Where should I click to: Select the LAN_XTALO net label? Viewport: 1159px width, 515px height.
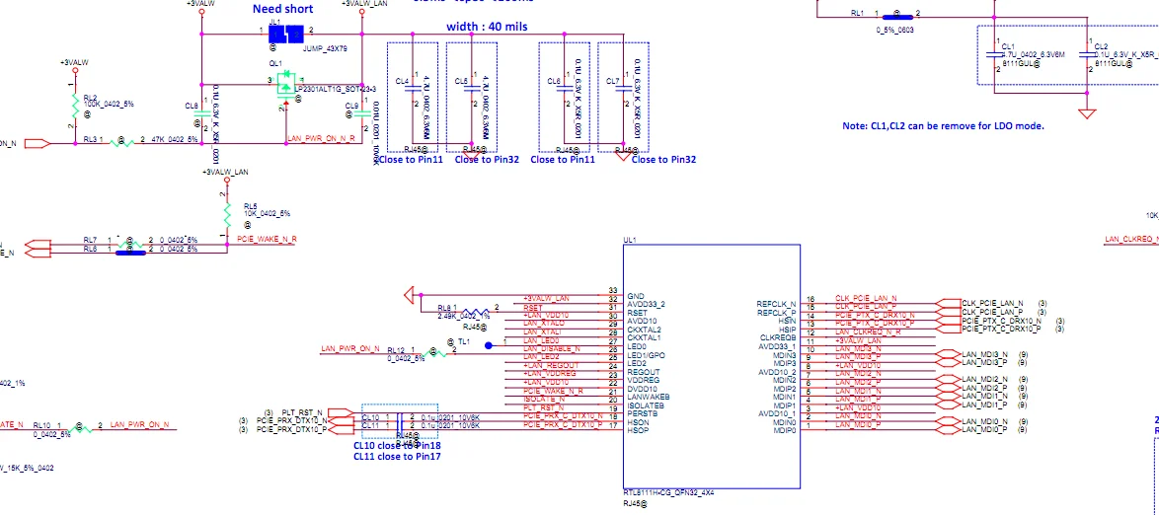click(x=543, y=323)
